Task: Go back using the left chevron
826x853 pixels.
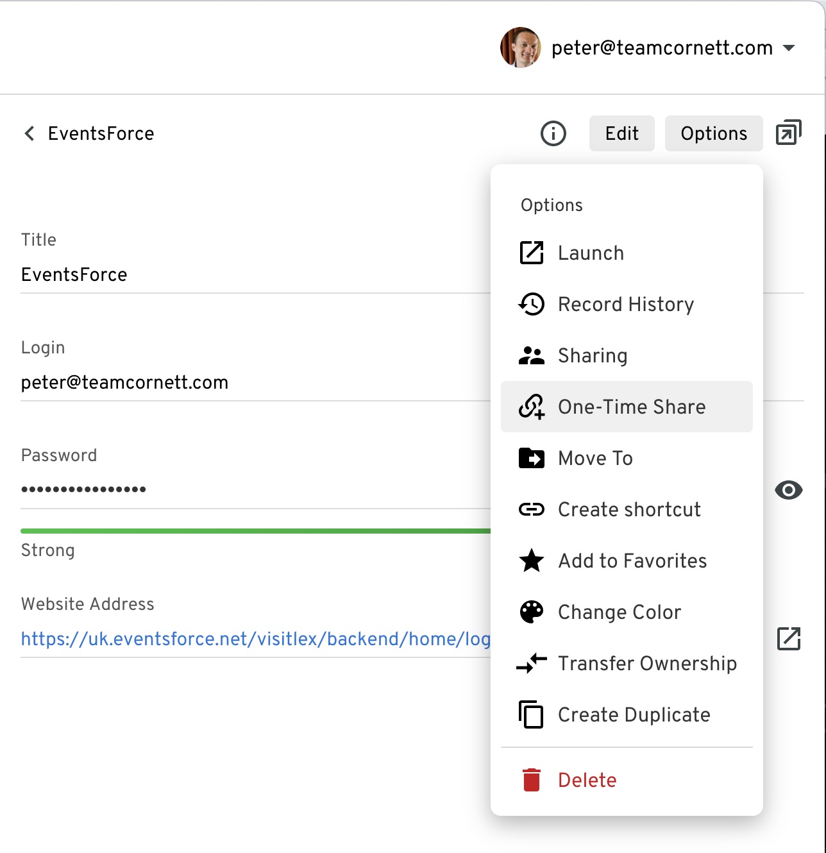Action: coord(29,133)
